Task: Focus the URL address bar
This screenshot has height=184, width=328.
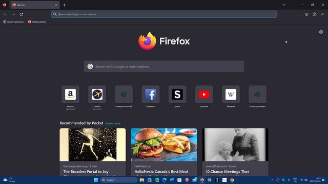Action: [164, 14]
